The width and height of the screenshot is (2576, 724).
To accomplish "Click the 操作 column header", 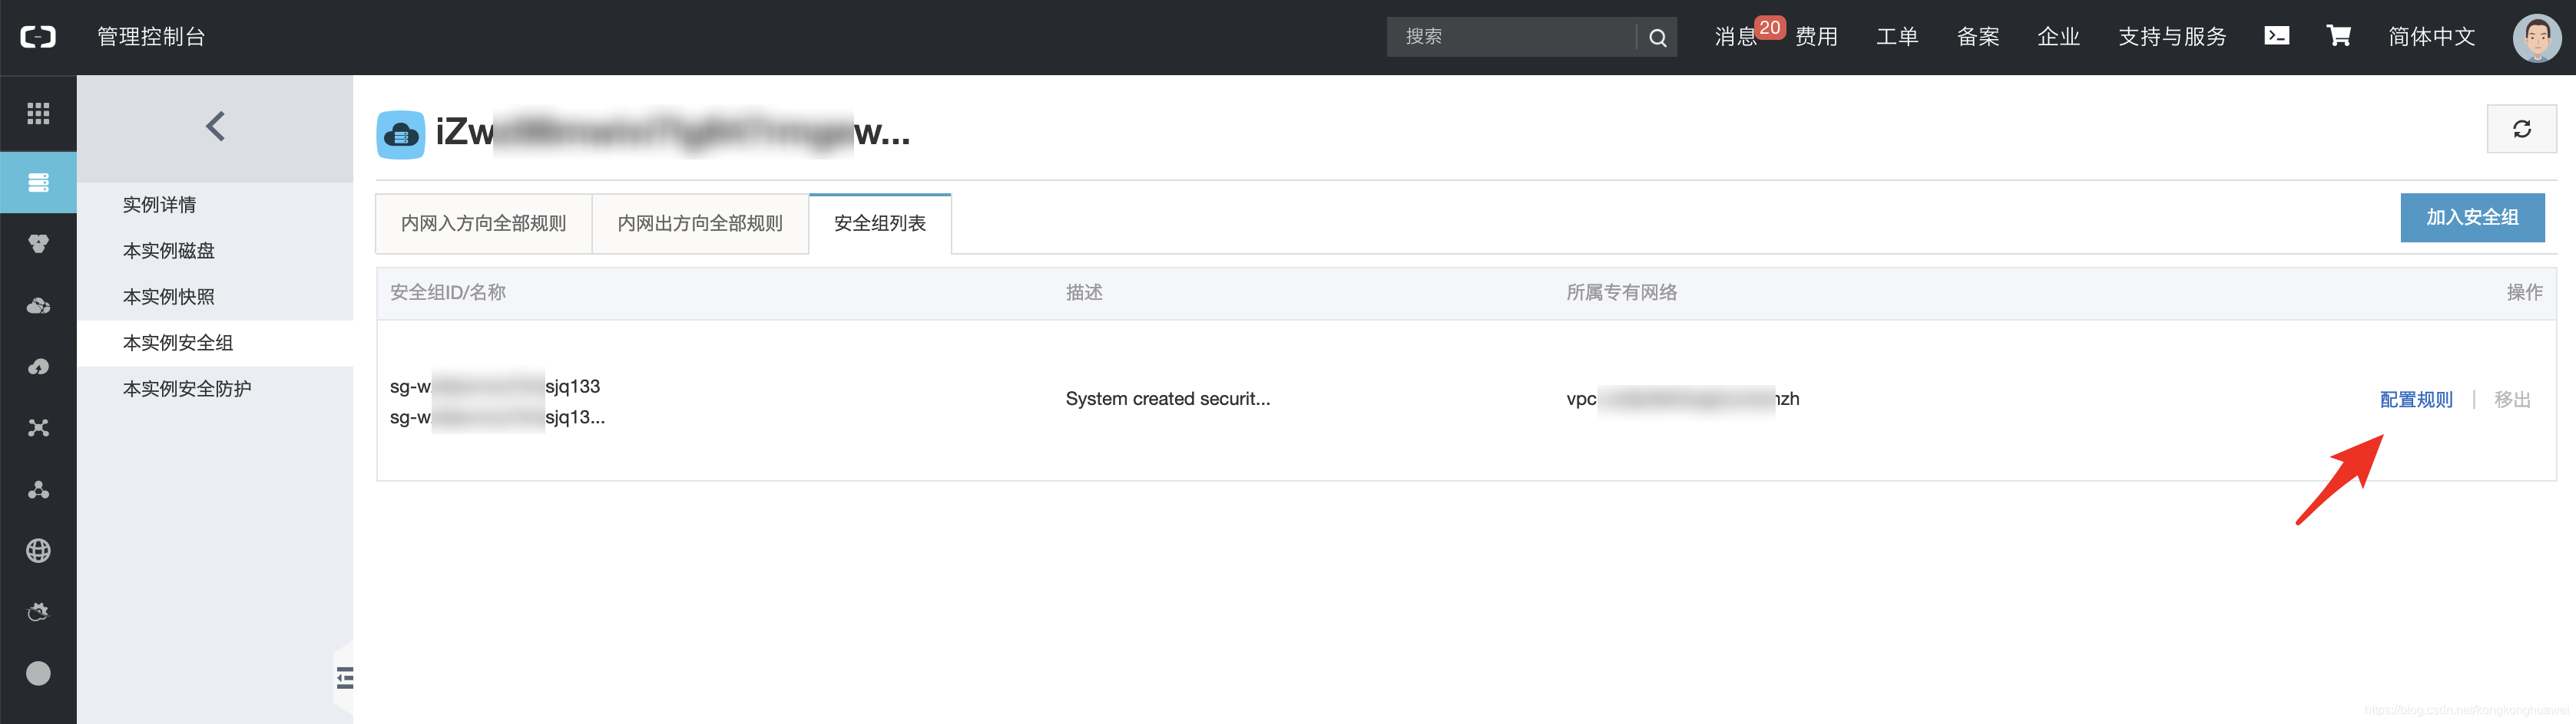I will point(2524,293).
